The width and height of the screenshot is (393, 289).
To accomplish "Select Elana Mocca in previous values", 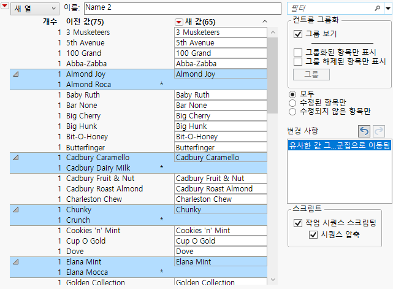I will [87, 272].
